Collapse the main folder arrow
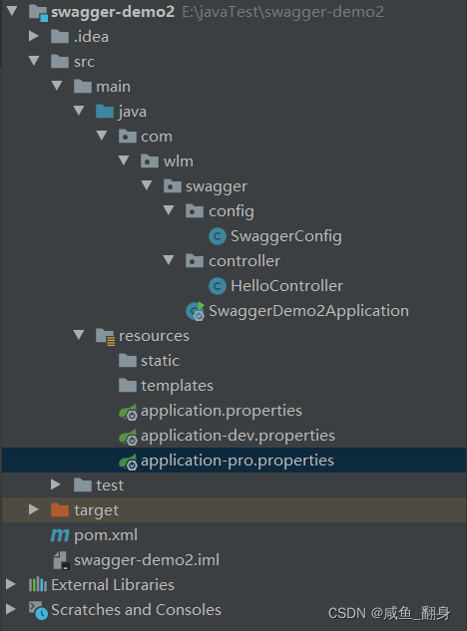467x631 pixels. [57, 86]
